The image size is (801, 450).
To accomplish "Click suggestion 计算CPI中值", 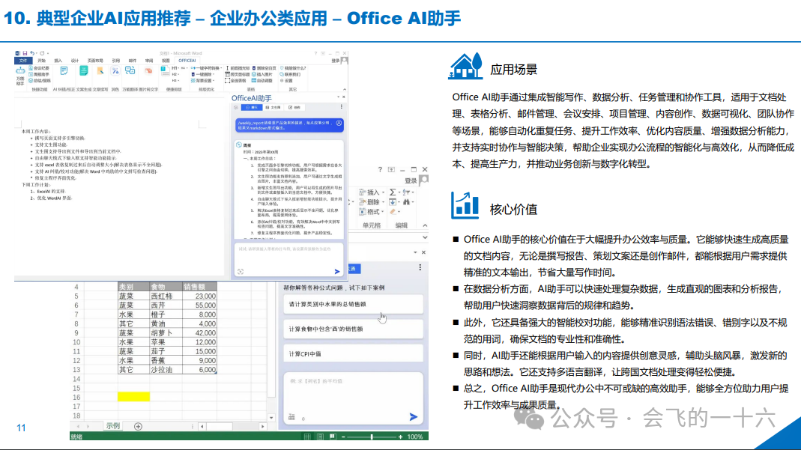I will pos(353,353).
